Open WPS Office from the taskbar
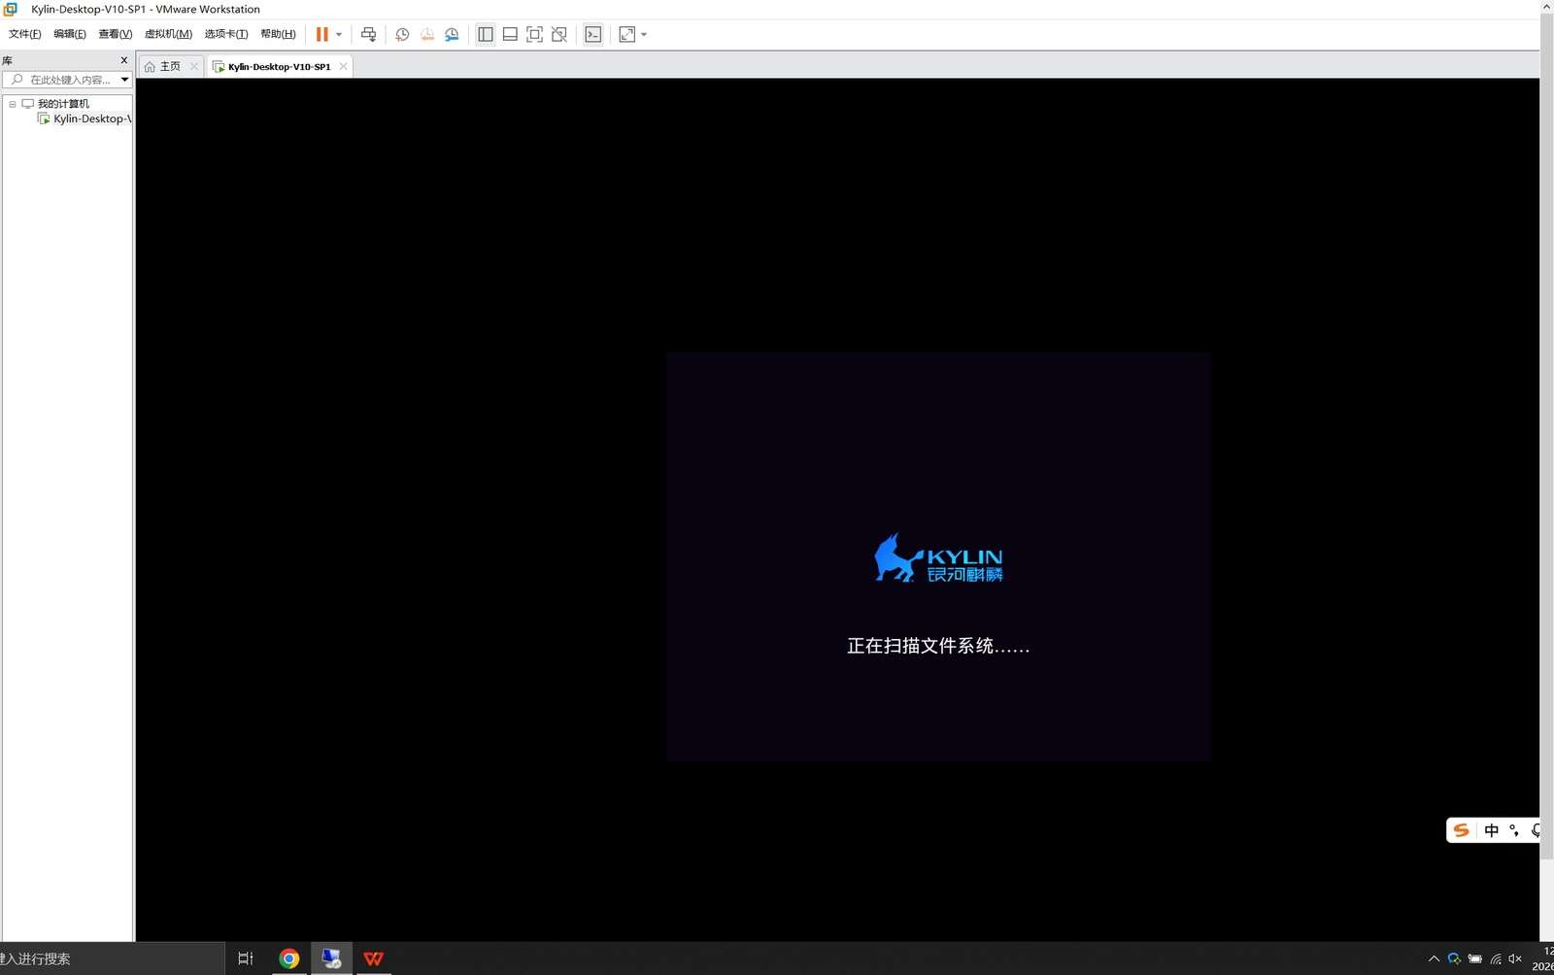Image resolution: width=1554 pixels, height=975 pixels. 374,958
